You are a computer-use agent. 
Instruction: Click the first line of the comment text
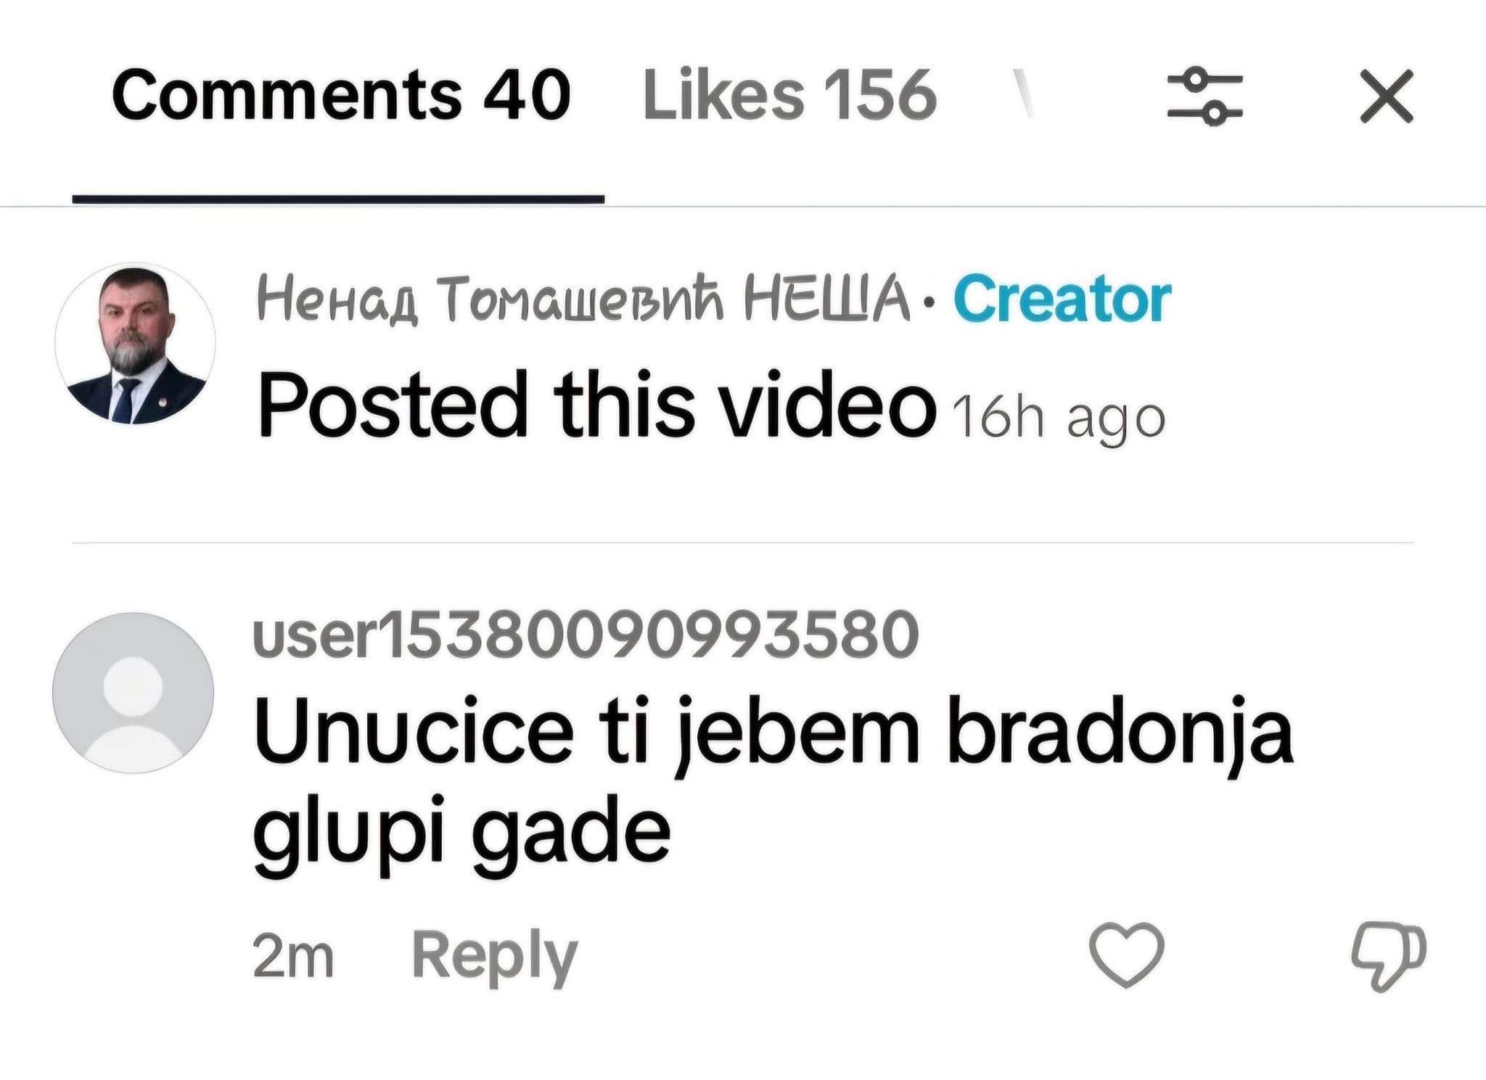coord(773,732)
